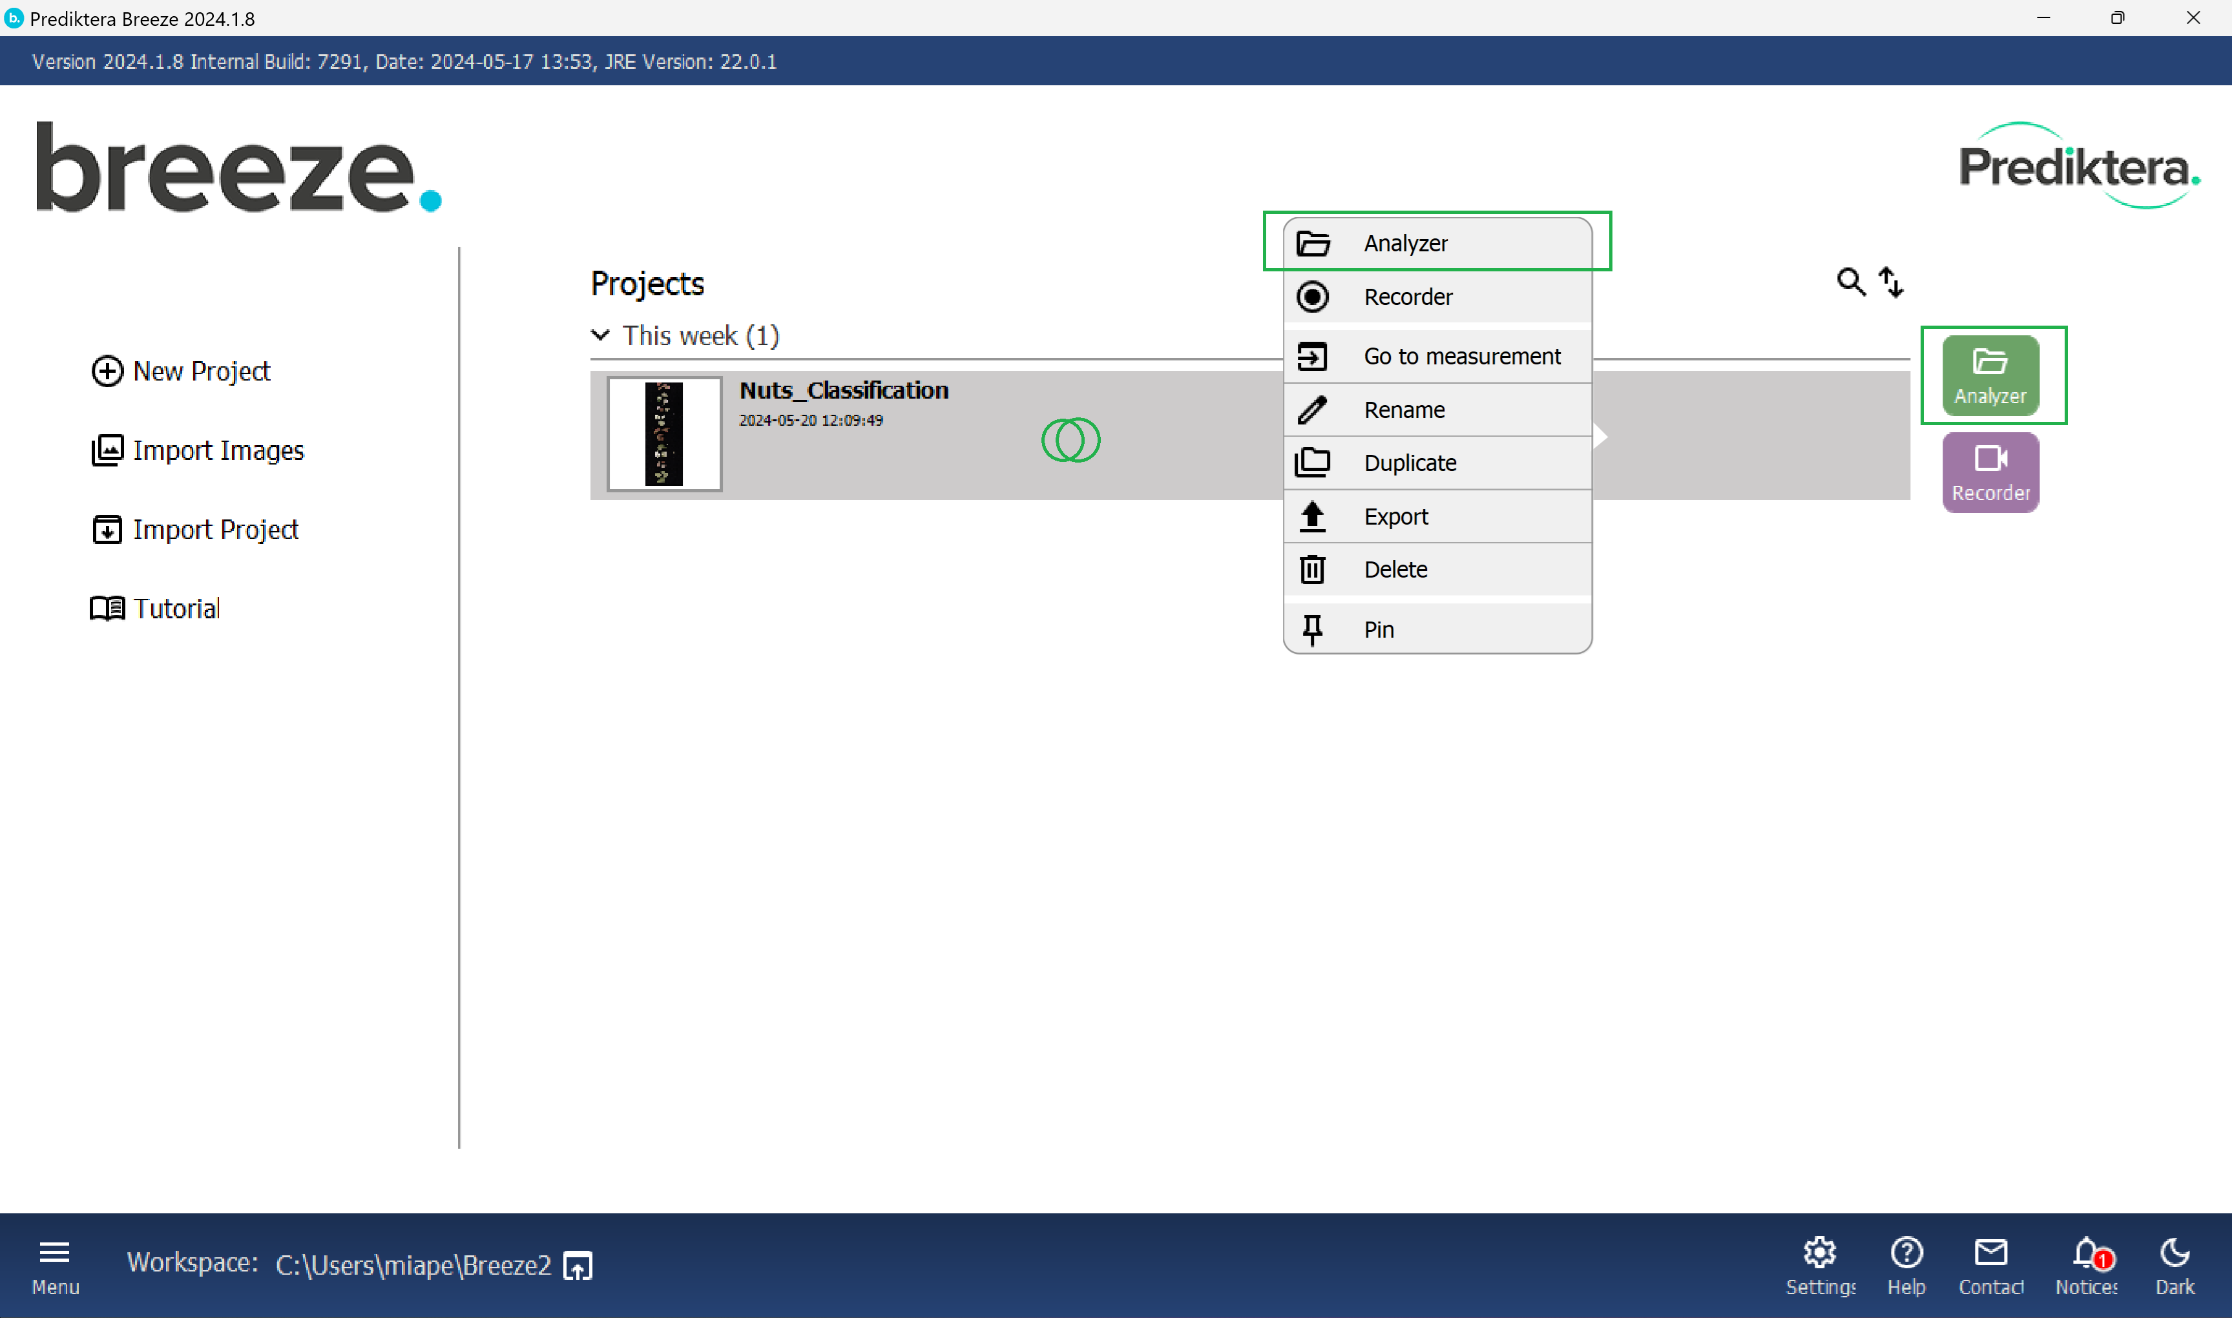The height and width of the screenshot is (1318, 2232).
Task: Select the Recorder option's record icon
Action: click(x=1315, y=297)
